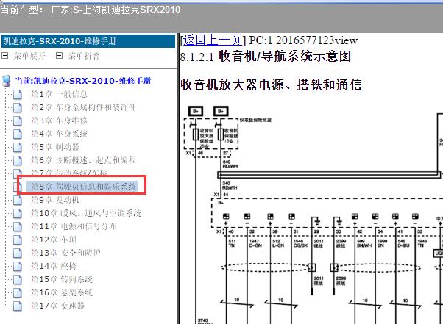
Task: Open 第10章 暖风、通风与空调系统
Action: [x=86, y=213]
